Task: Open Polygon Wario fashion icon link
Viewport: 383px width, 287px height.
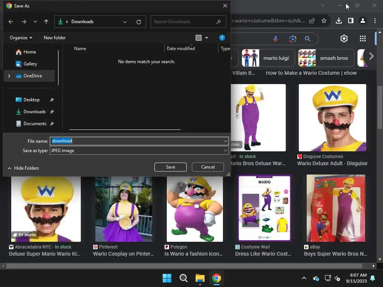Action: tap(193, 254)
